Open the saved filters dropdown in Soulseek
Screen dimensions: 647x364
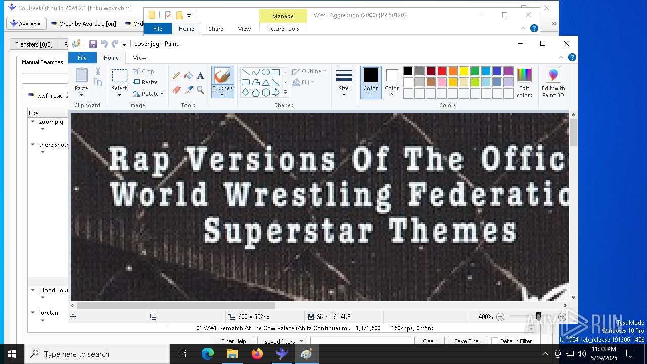pyautogui.click(x=282, y=341)
